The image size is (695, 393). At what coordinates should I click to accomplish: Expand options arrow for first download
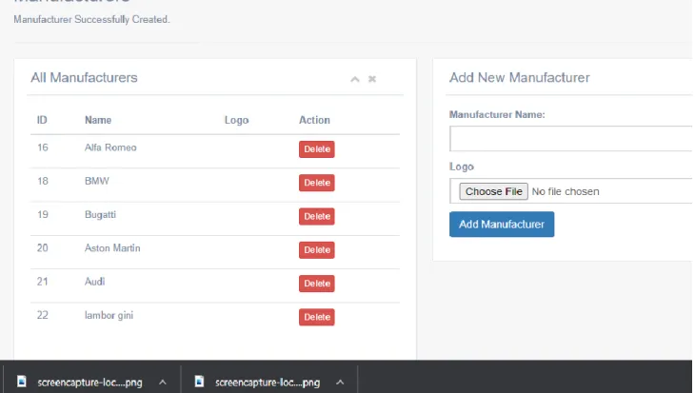[163, 382]
